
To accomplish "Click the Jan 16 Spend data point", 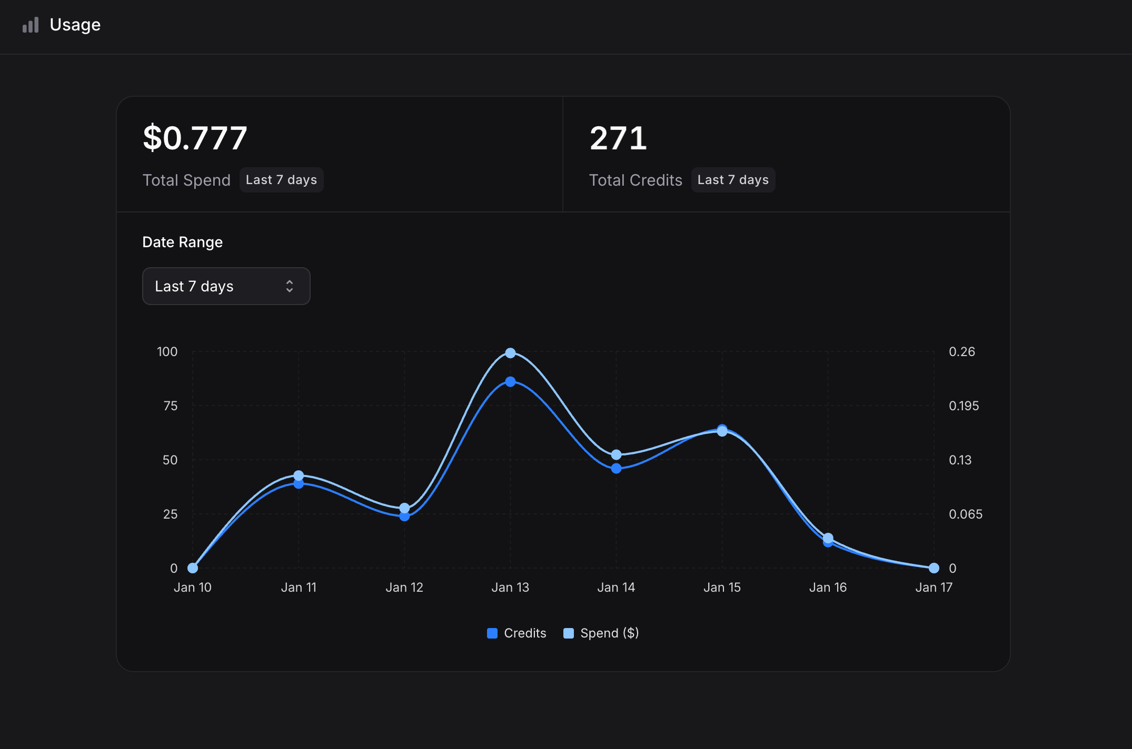I will pos(828,539).
